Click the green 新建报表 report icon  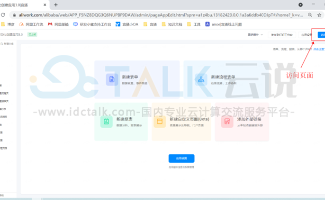(106, 122)
